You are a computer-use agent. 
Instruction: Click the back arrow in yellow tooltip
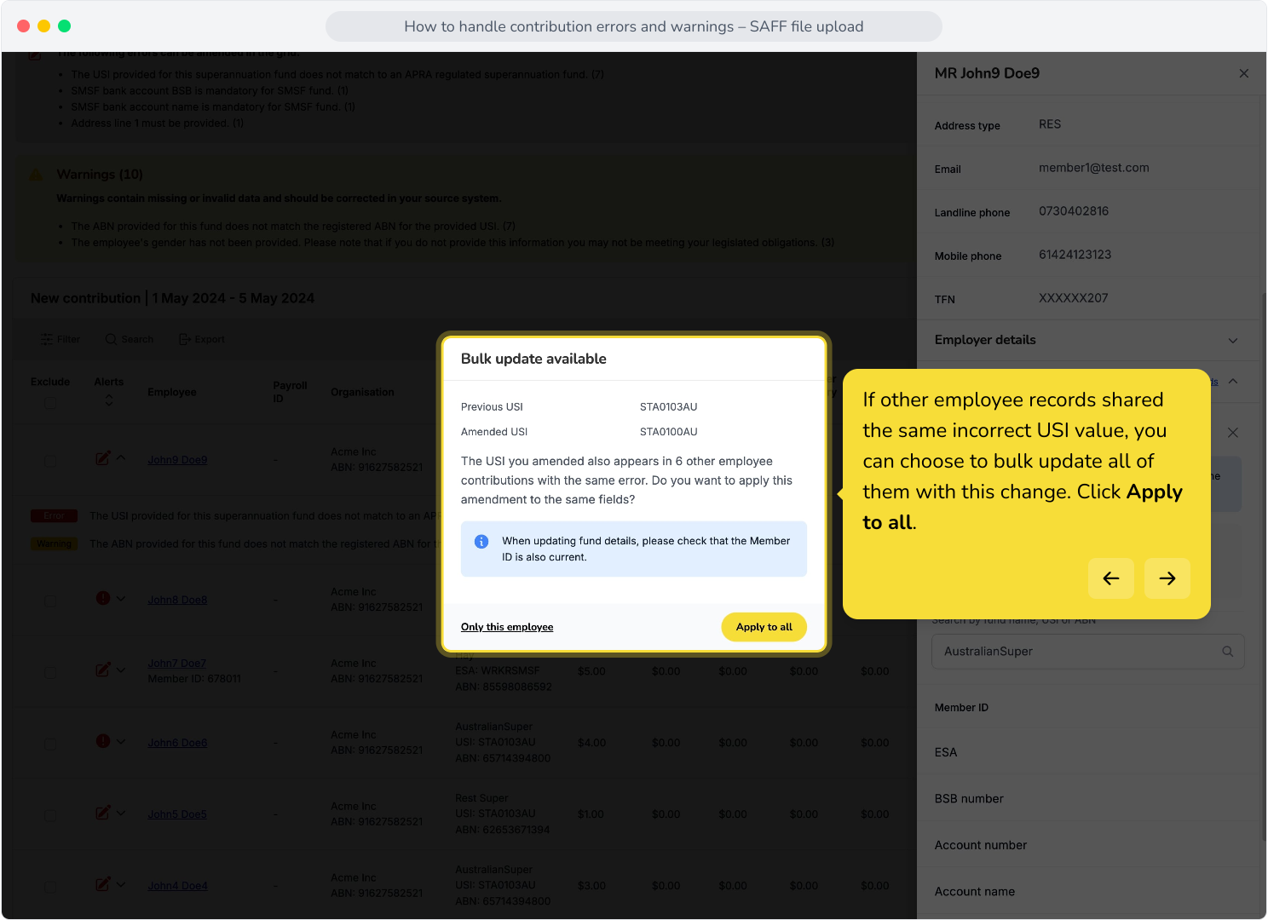[1110, 578]
